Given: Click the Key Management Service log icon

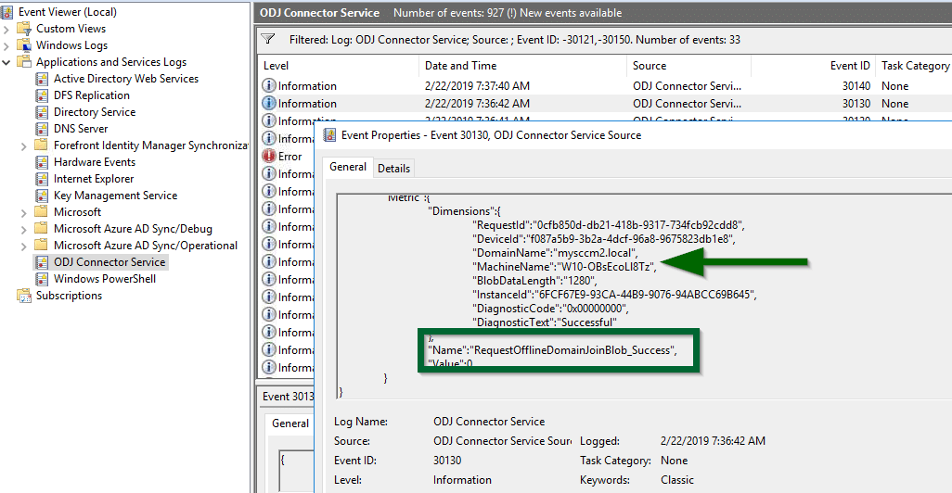Looking at the screenshot, I should [42, 196].
